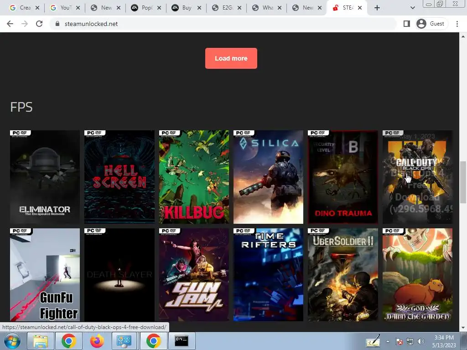
Task: Open Windows Explorer from taskbar
Action: [41, 341]
